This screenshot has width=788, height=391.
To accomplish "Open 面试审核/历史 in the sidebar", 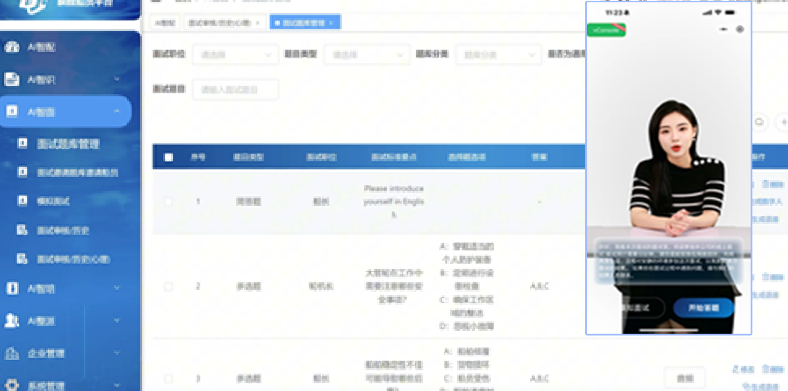I will pos(63,230).
